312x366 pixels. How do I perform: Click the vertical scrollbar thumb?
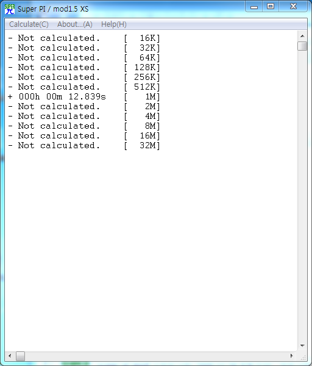[x=302, y=46]
